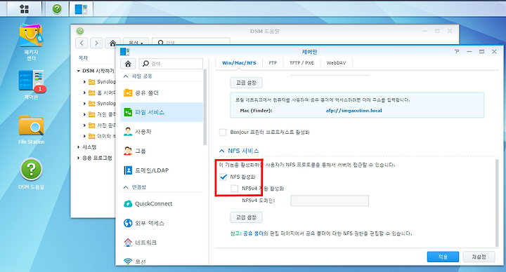The image size is (506, 272).
Task: Open 공유 폴더 in the sidebar
Action: pyautogui.click(x=162, y=93)
